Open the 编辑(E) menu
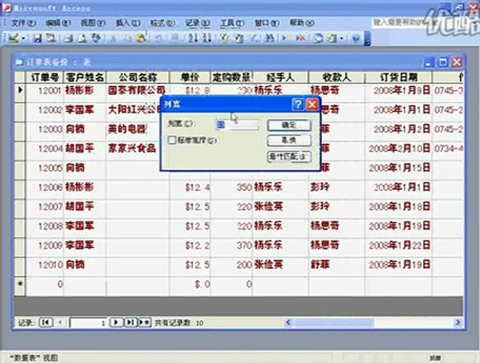 [58, 23]
